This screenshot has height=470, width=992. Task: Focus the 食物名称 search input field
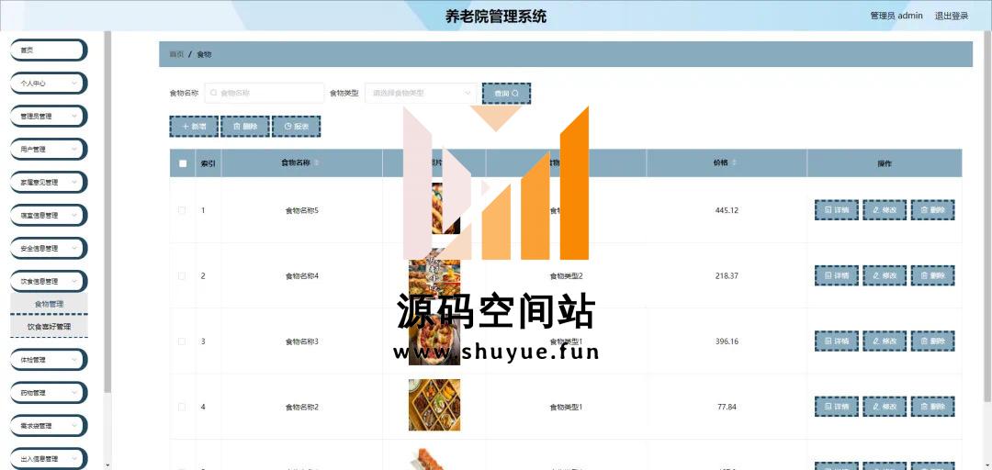click(265, 93)
